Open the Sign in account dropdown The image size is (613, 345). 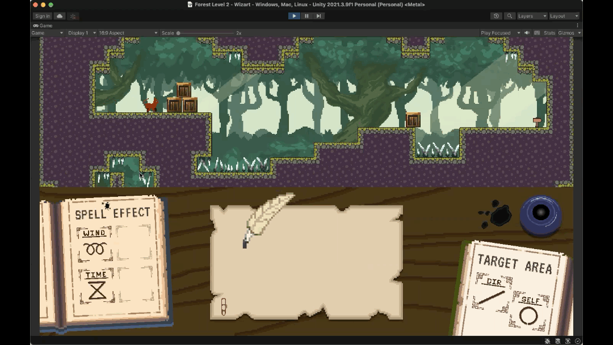click(x=42, y=16)
